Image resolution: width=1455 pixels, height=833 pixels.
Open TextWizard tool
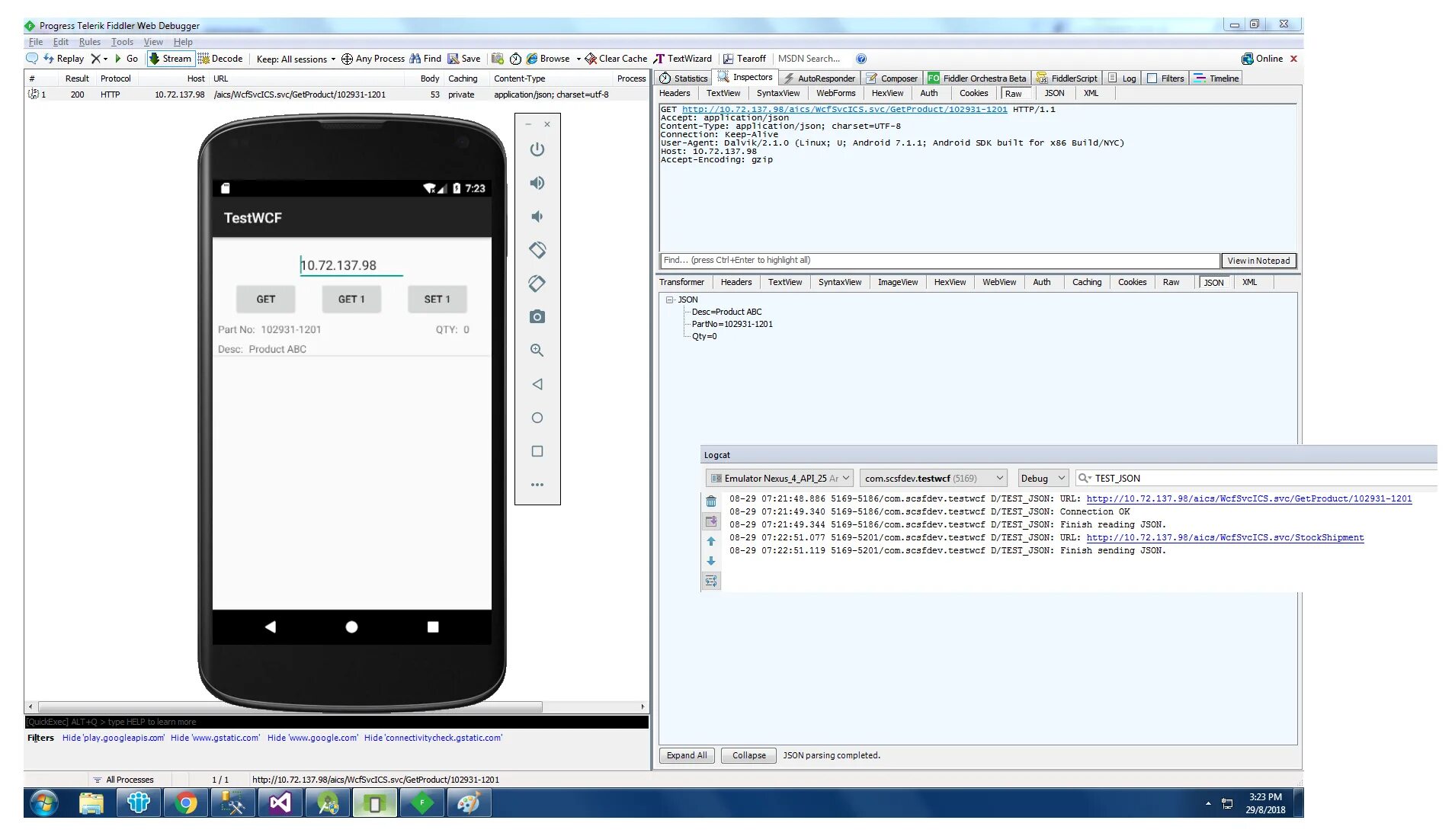(683, 59)
